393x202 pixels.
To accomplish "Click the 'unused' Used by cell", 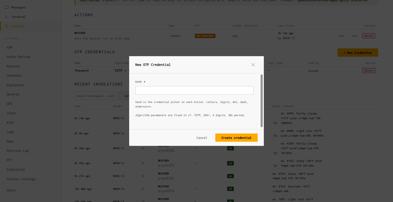I will tap(313, 71).
